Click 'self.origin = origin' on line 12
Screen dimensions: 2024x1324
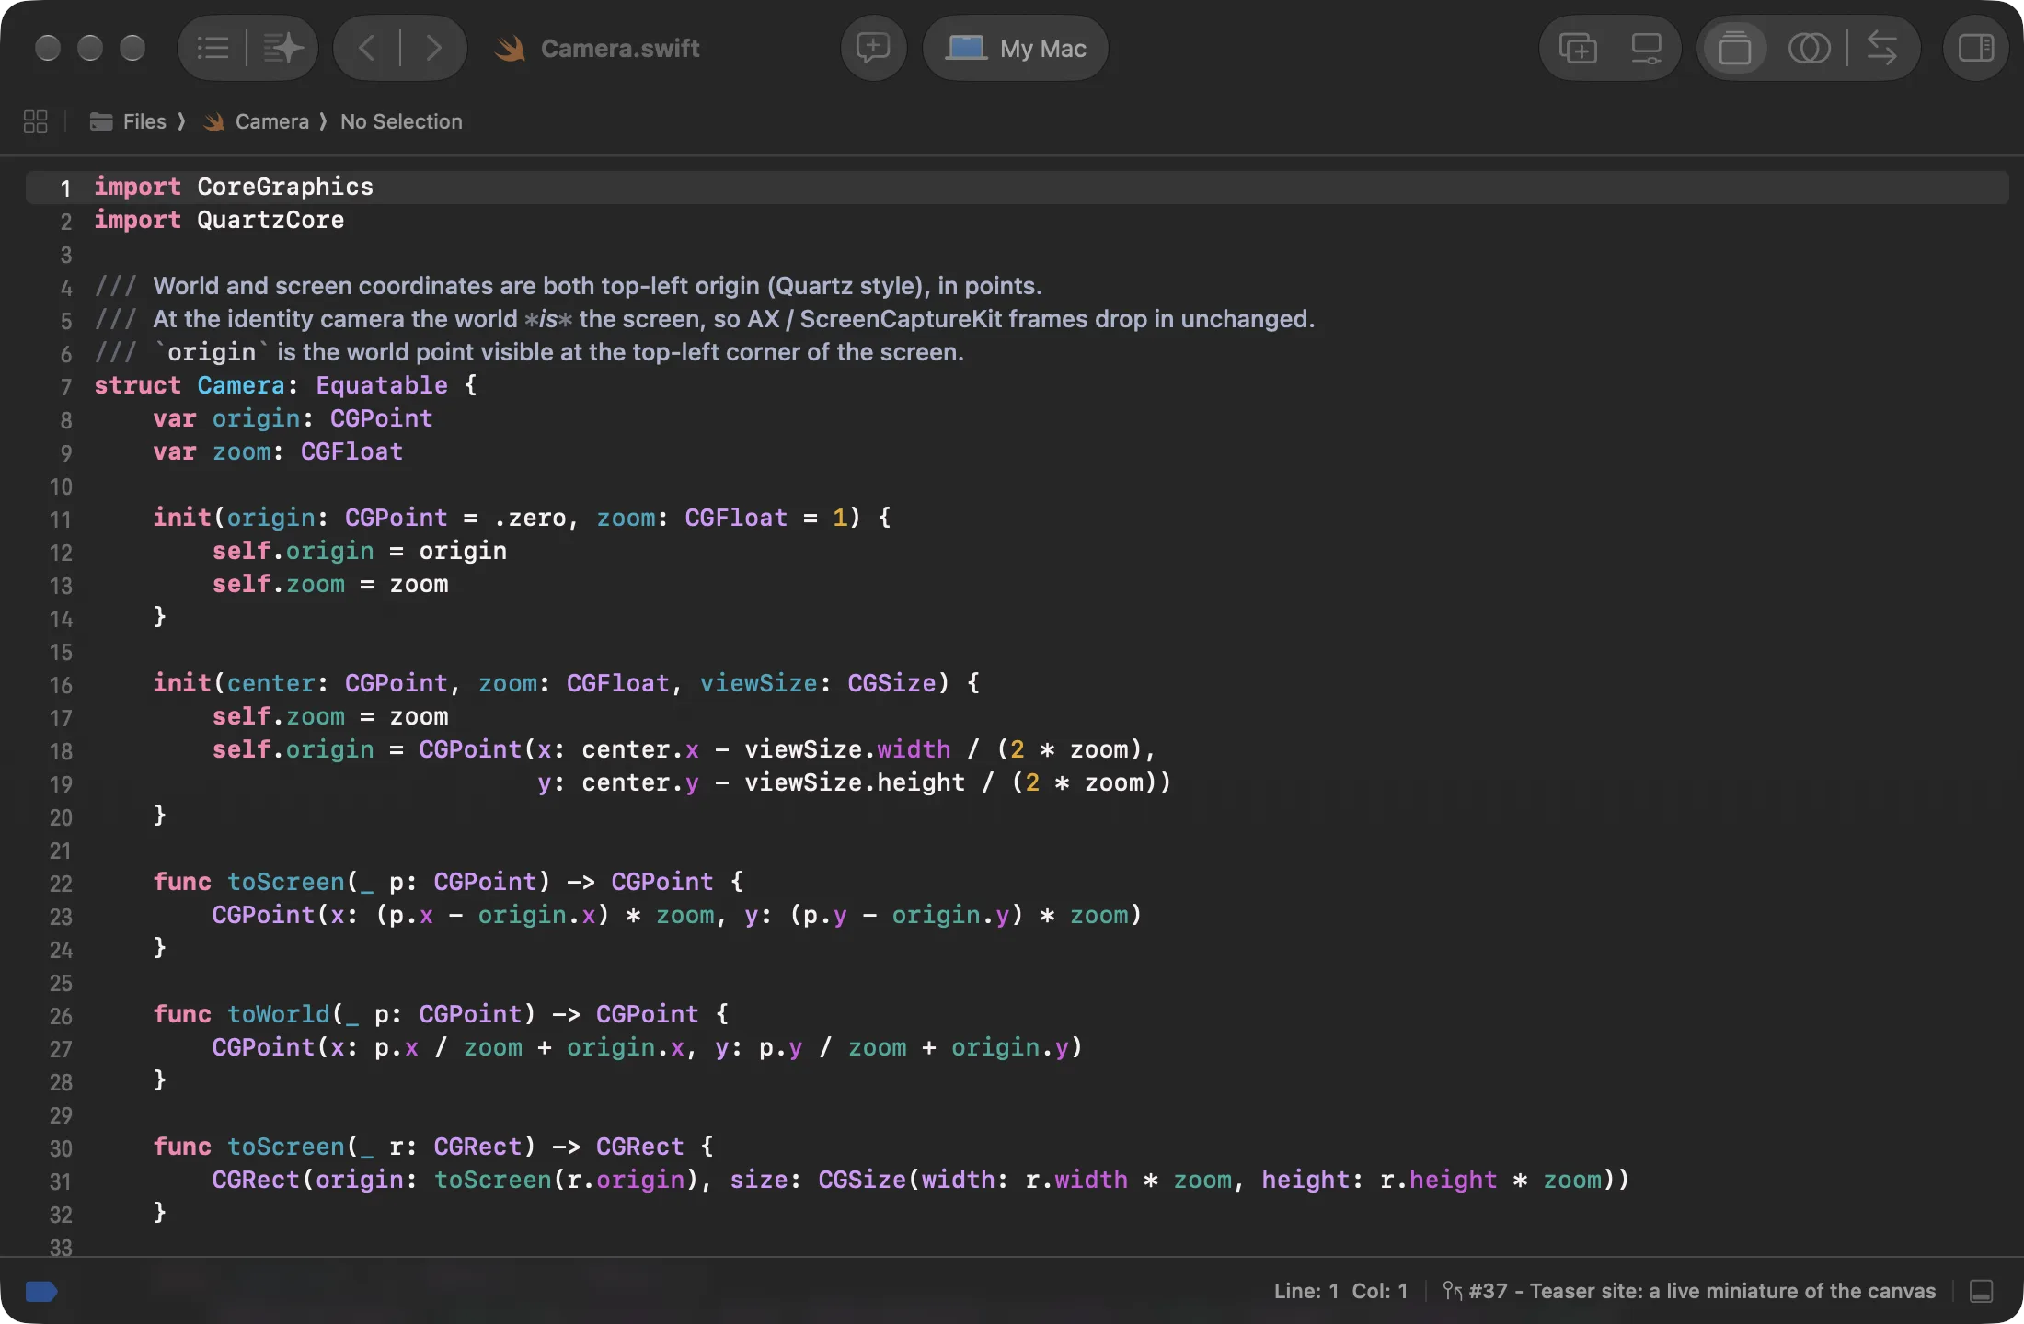tap(360, 551)
